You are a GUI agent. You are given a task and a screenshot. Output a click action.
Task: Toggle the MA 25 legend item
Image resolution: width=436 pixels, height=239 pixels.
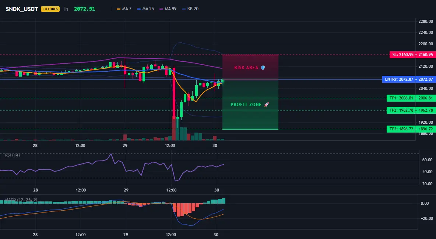pos(145,9)
